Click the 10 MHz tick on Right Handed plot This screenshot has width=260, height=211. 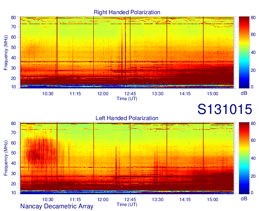coord(13,87)
